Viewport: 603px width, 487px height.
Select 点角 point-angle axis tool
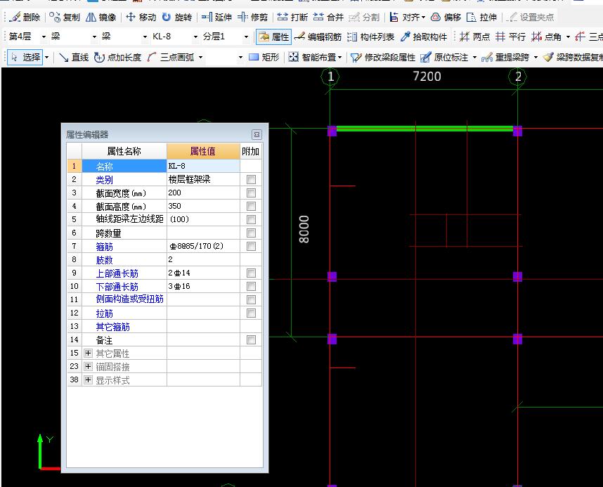click(547, 37)
